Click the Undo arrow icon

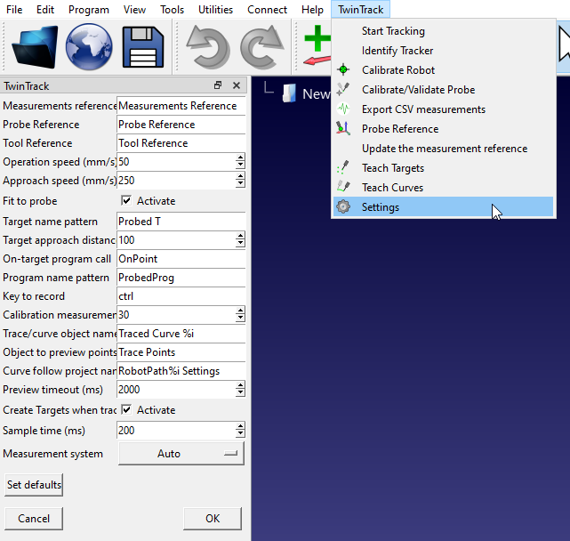(x=207, y=46)
